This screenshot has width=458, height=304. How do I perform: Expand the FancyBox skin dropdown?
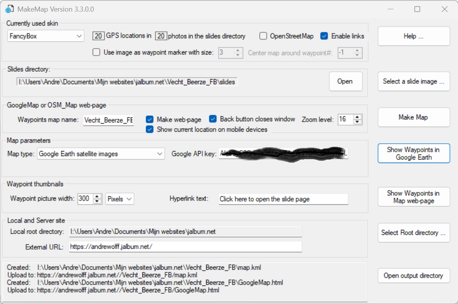(46, 36)
